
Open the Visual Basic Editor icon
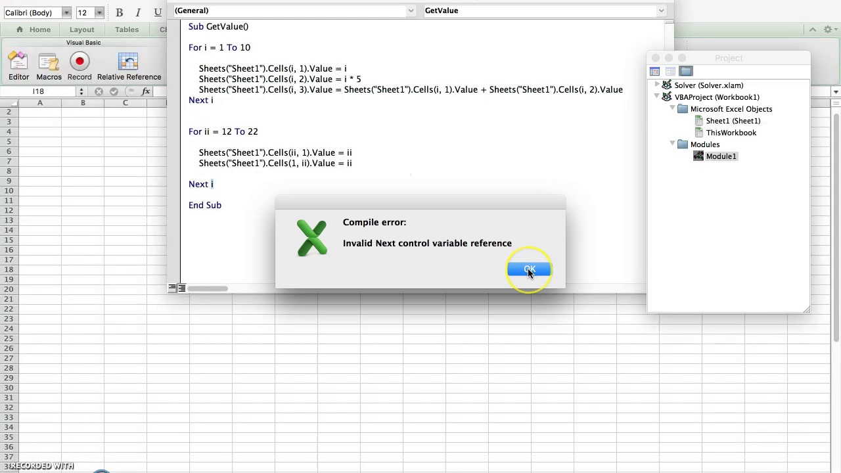pos(18,66)
